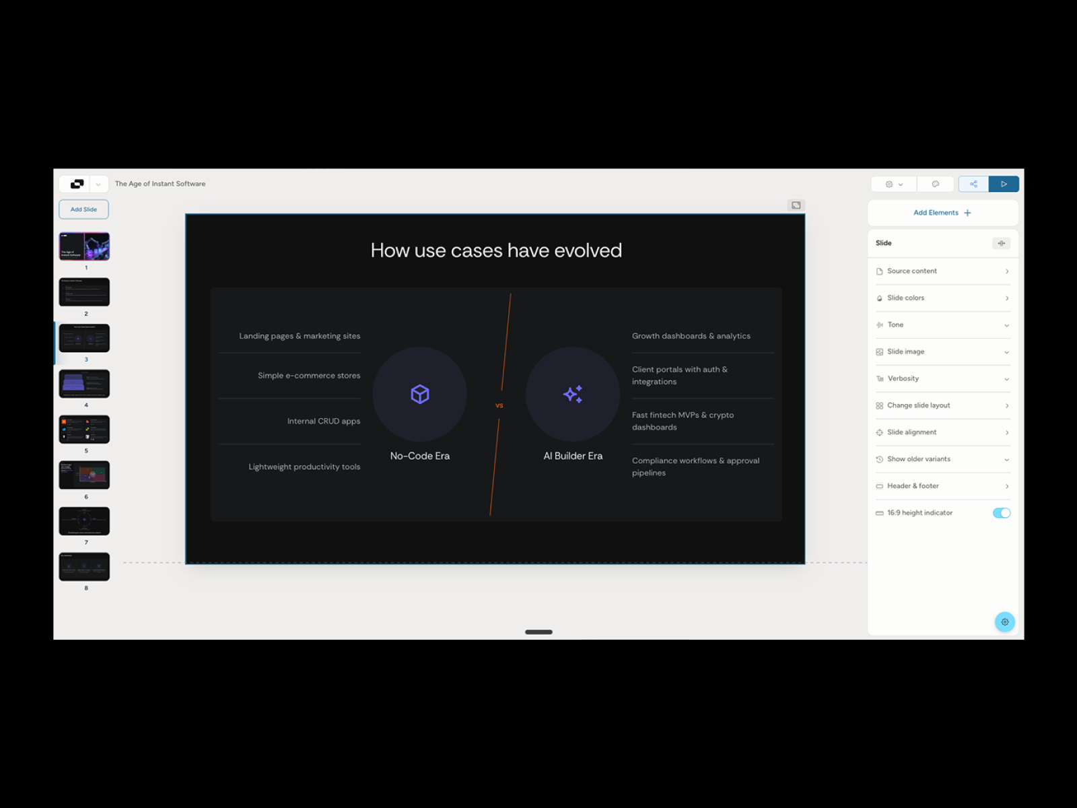Open the theme palette icon
The height and width of the screenshot is (808, 1077).
click(x=936, y=184)
